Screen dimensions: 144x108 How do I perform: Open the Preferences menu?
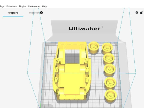coord(34,6)
